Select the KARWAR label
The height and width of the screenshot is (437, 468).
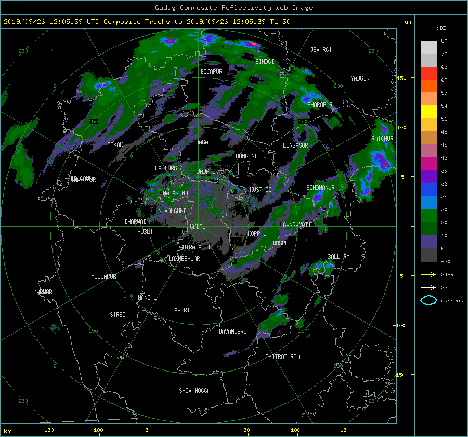pyautogui.click(x=43, y=292)
